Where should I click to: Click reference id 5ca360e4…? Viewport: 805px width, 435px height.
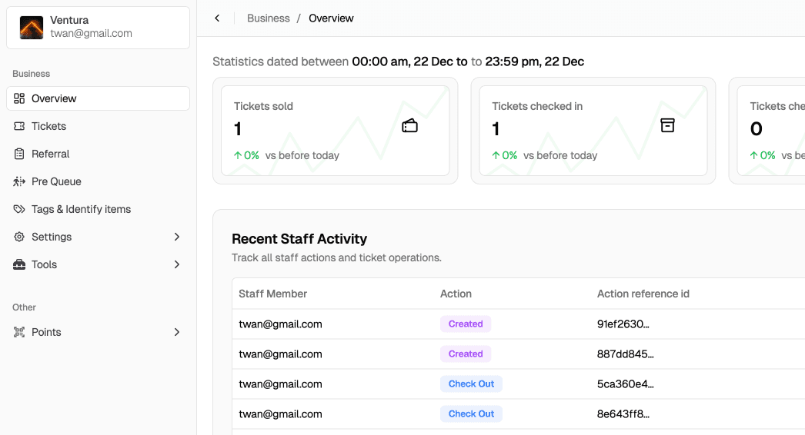click(626, 384)
